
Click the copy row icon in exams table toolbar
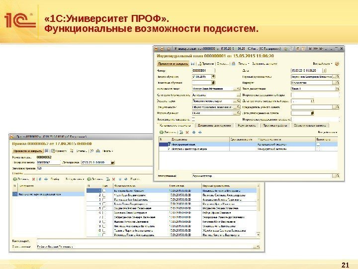(181, 132)
